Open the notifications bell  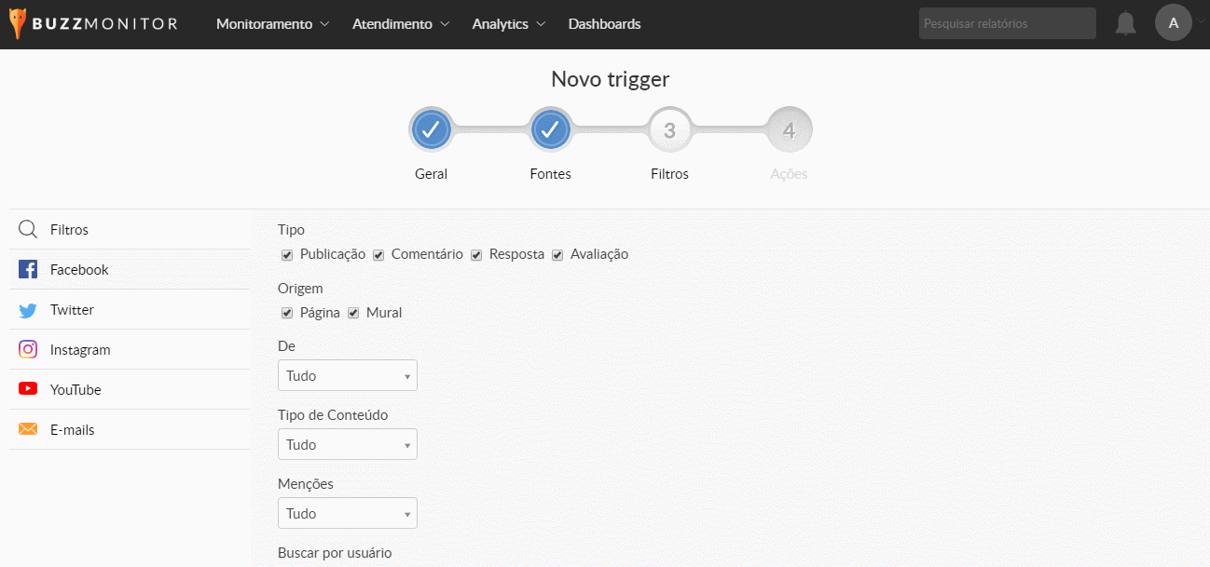pyautogui.click(x=1125, y=23)
